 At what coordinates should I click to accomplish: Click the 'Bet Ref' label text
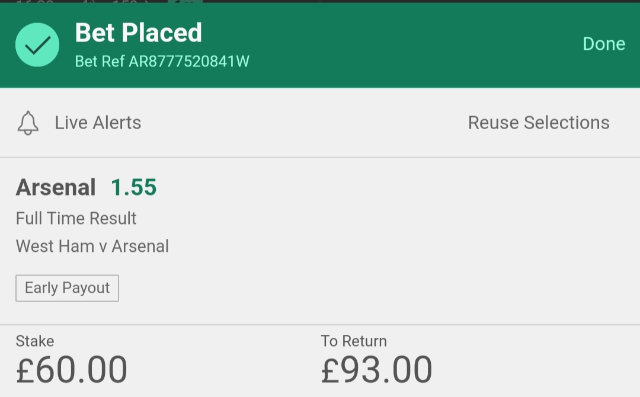pyautogui.click(x=100, y=62)
